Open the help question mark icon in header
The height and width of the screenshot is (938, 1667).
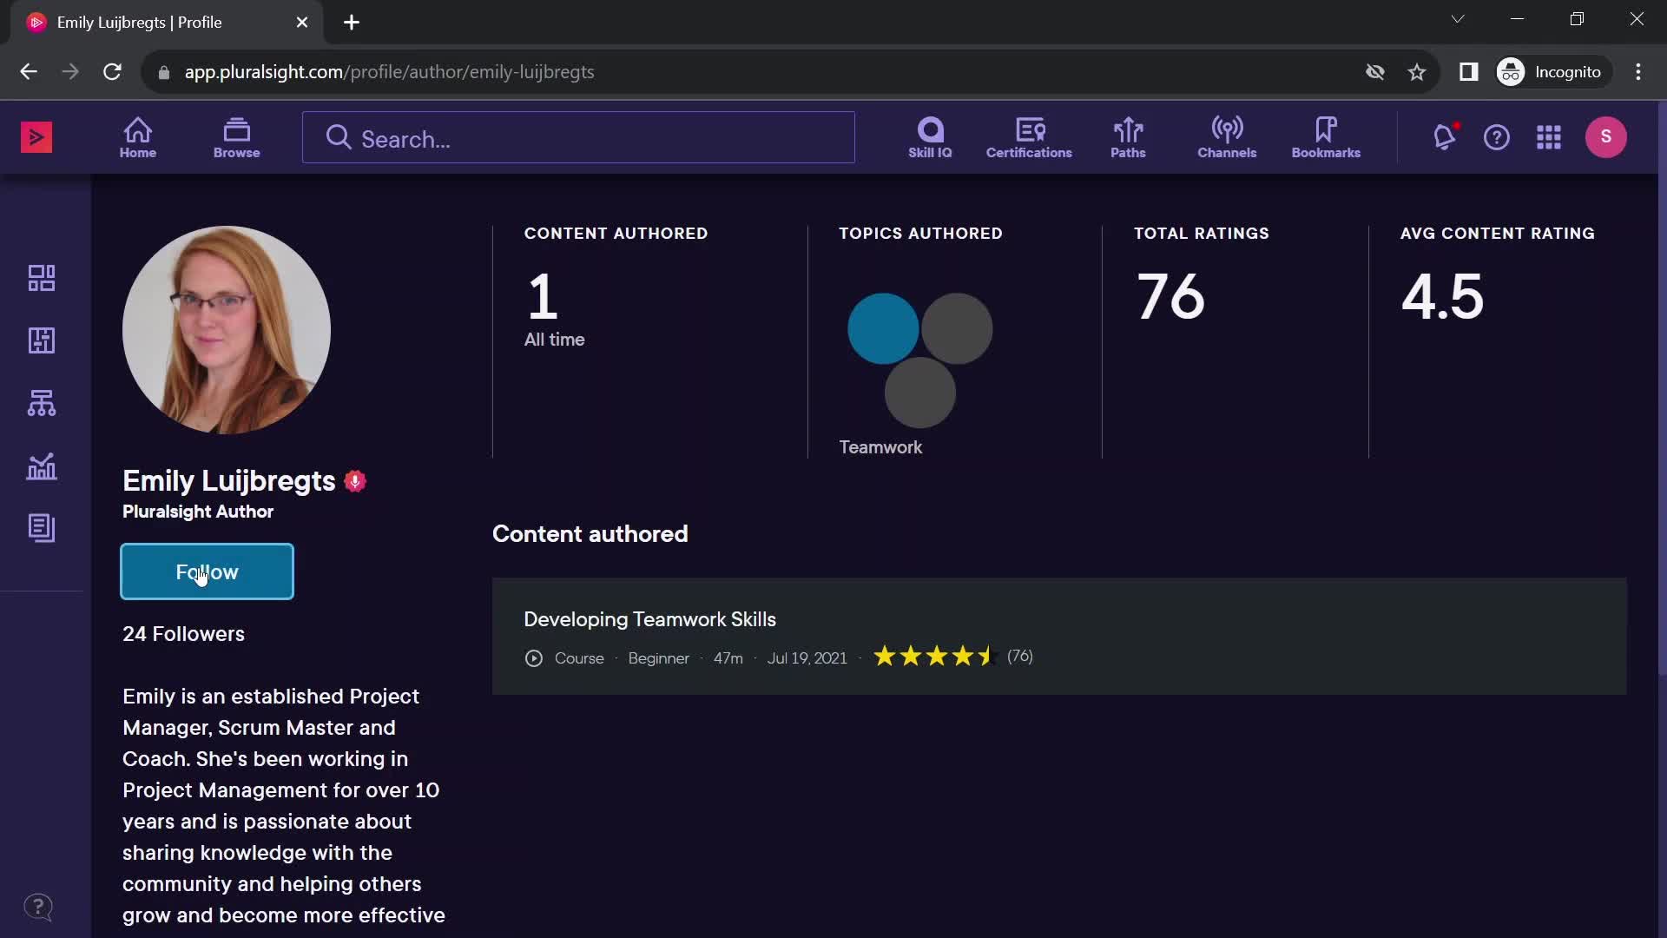(1497, 137)
